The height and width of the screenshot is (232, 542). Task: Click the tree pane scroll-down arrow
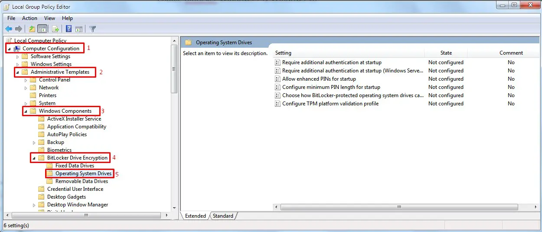coord(174,208)
